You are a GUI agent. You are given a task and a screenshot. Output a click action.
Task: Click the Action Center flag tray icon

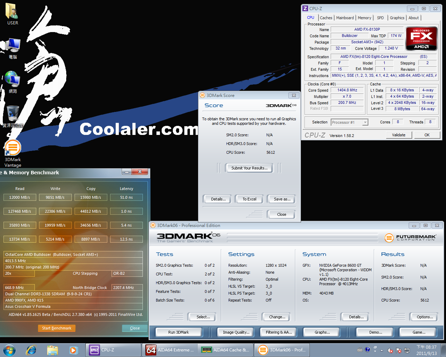pos(398,350)
